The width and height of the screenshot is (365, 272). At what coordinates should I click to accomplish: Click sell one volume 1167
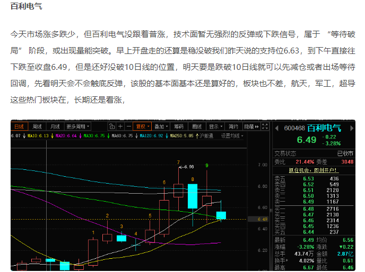coord(333,202)
